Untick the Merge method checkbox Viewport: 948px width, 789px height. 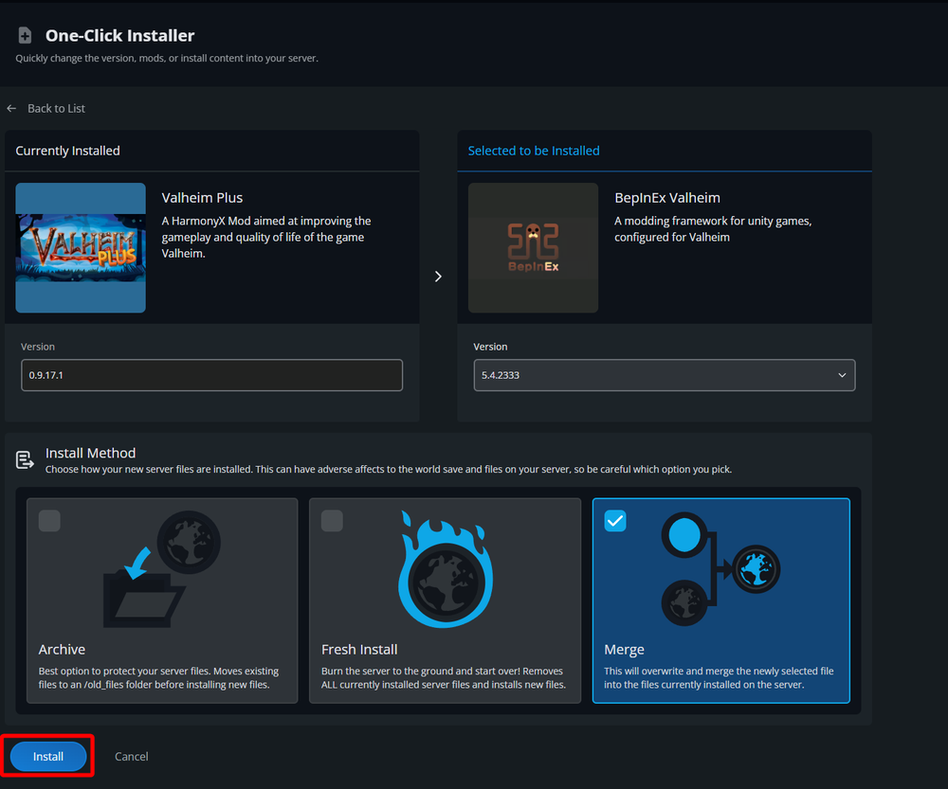click(615, 521)
